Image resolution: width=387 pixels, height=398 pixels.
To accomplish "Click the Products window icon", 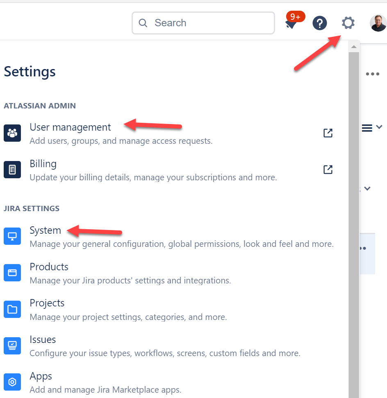I will point(12,273).
